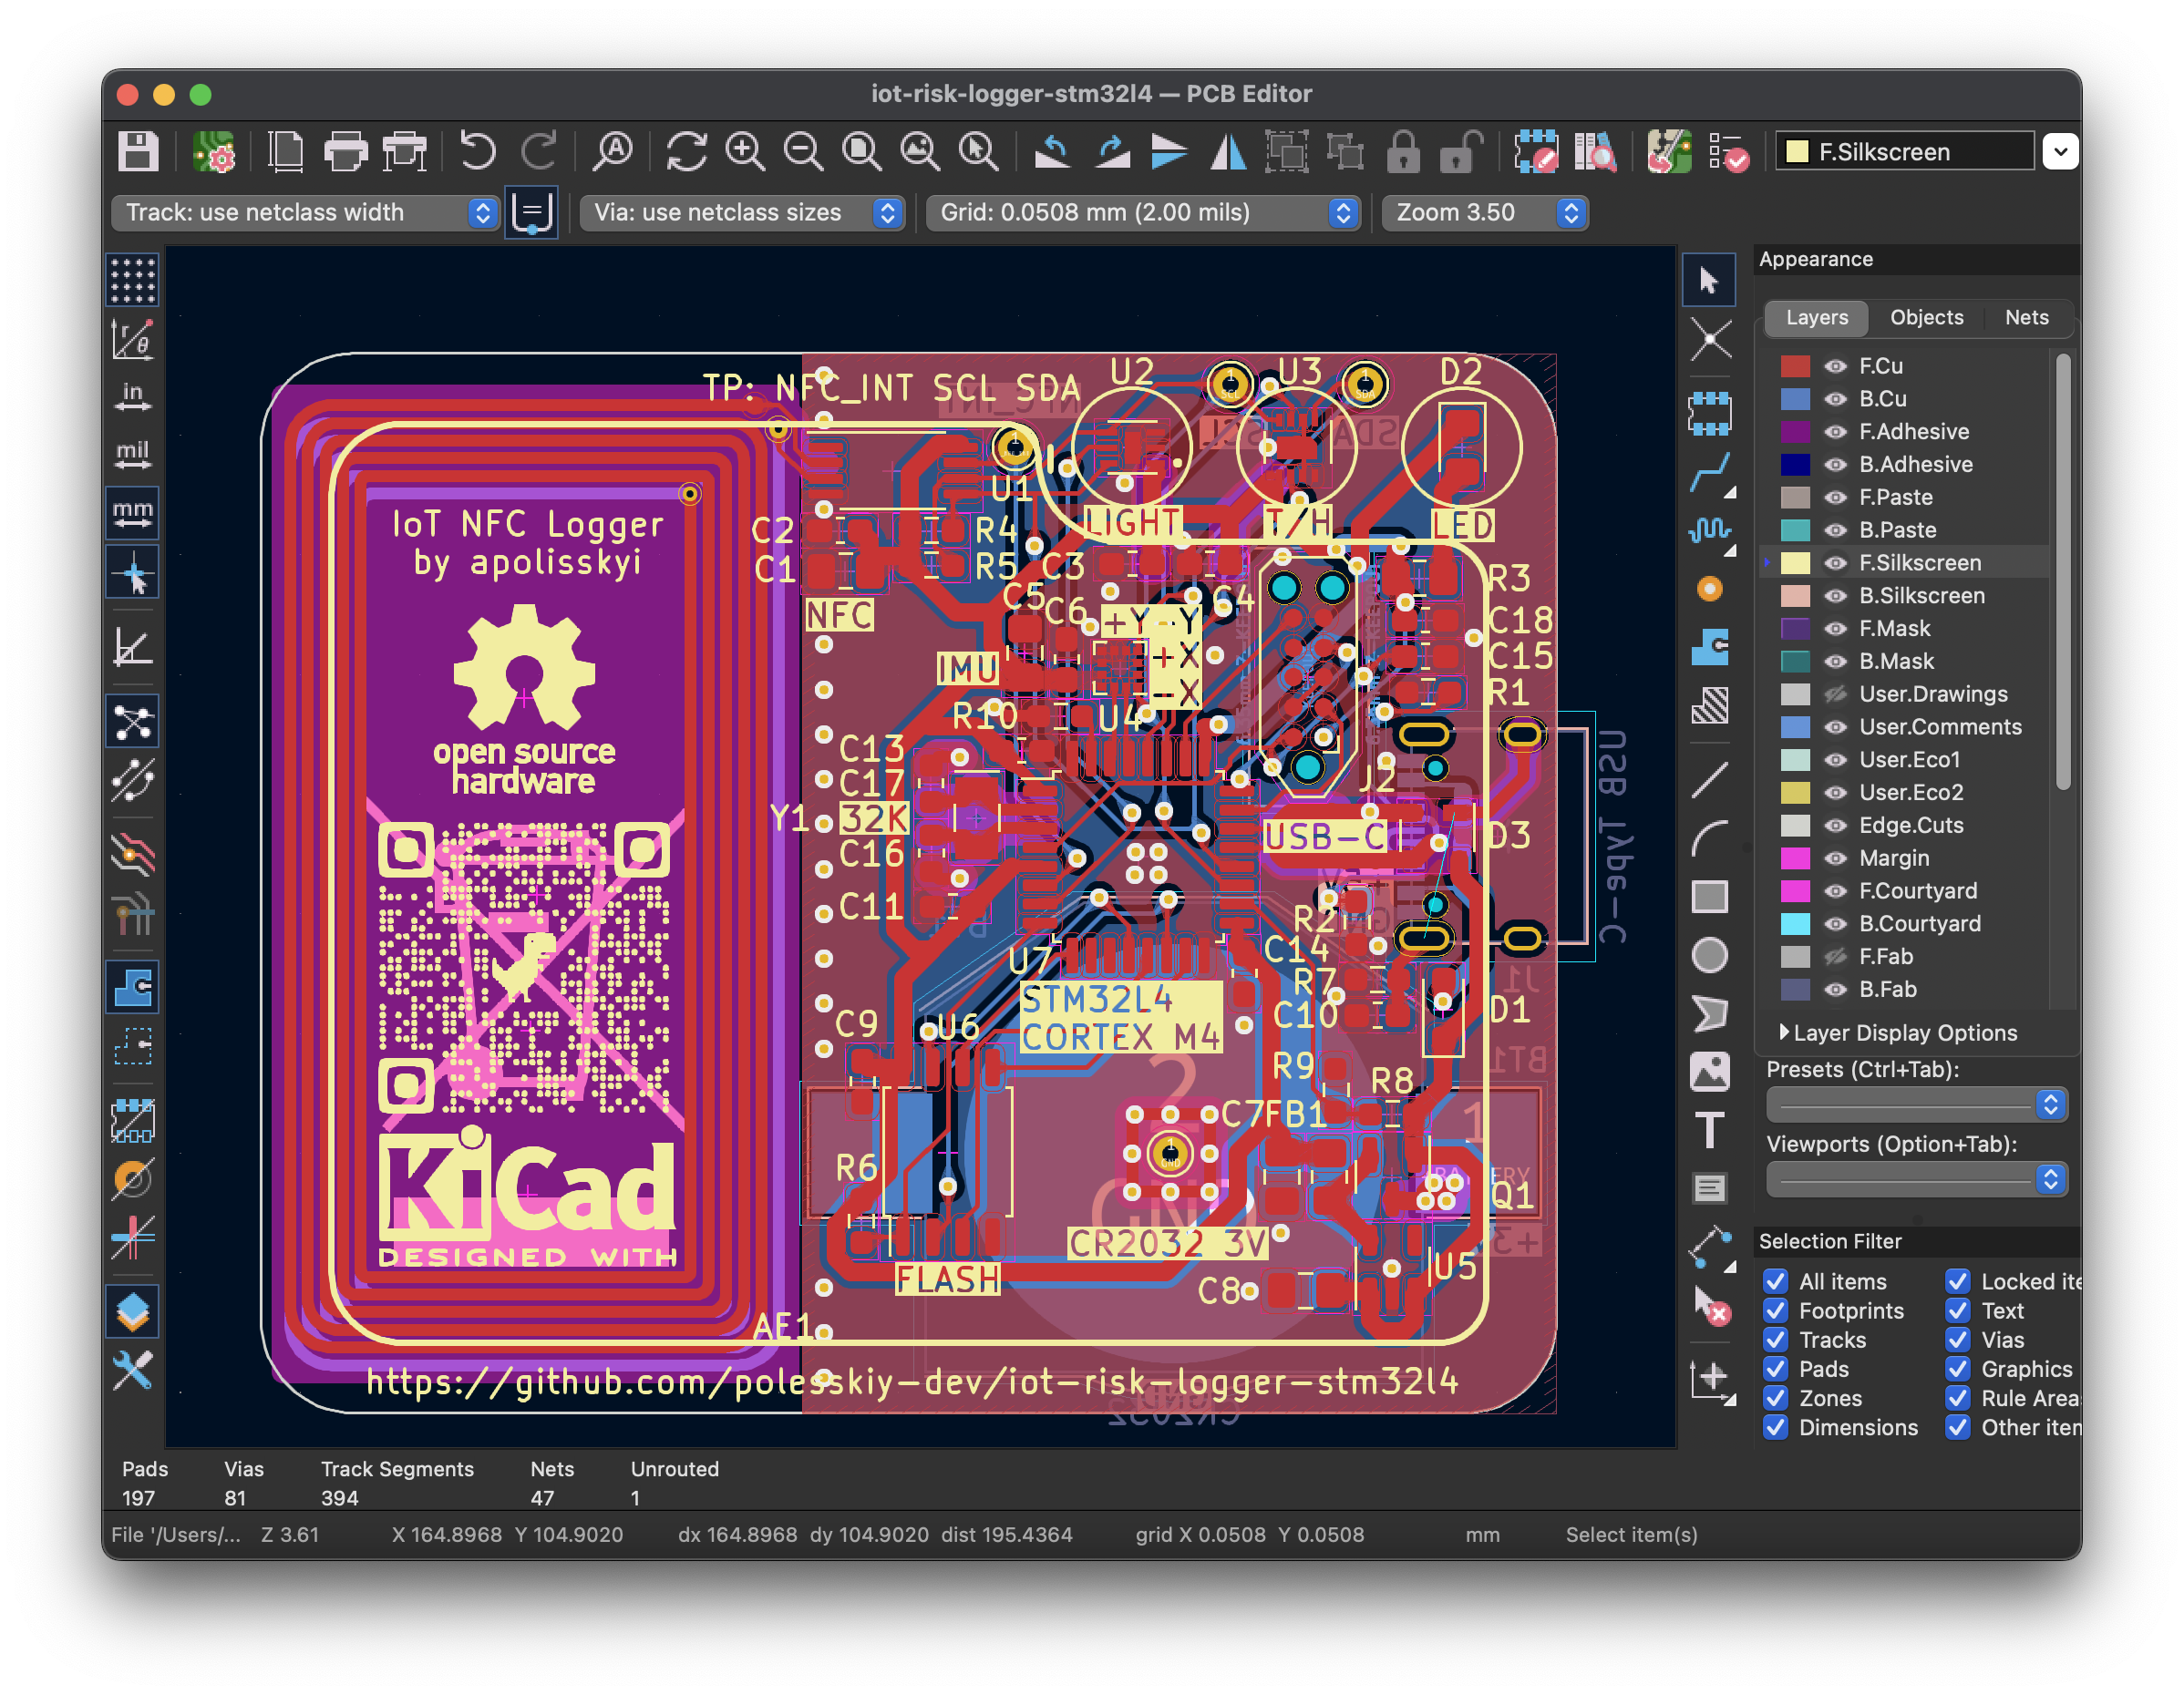Screen dimensions: 2184x1695
Task: Open the Track netclass width selector
Action: pyautogui.click(x=304, y=212)
